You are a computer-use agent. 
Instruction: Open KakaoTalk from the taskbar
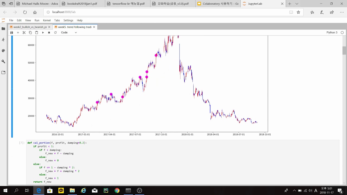pos(61,190)
